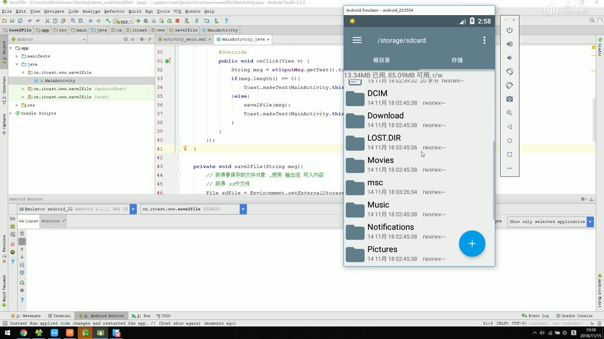
Task: Open the DCIM folder in emulator
Action: (x=419, y=98)
